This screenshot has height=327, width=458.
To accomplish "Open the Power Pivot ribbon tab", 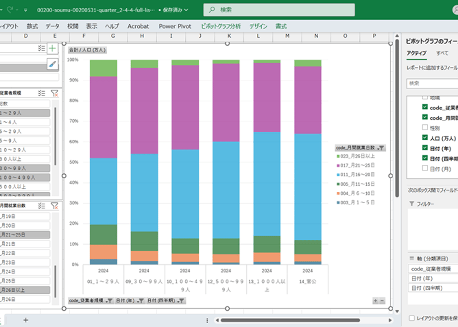I will 175,26.
